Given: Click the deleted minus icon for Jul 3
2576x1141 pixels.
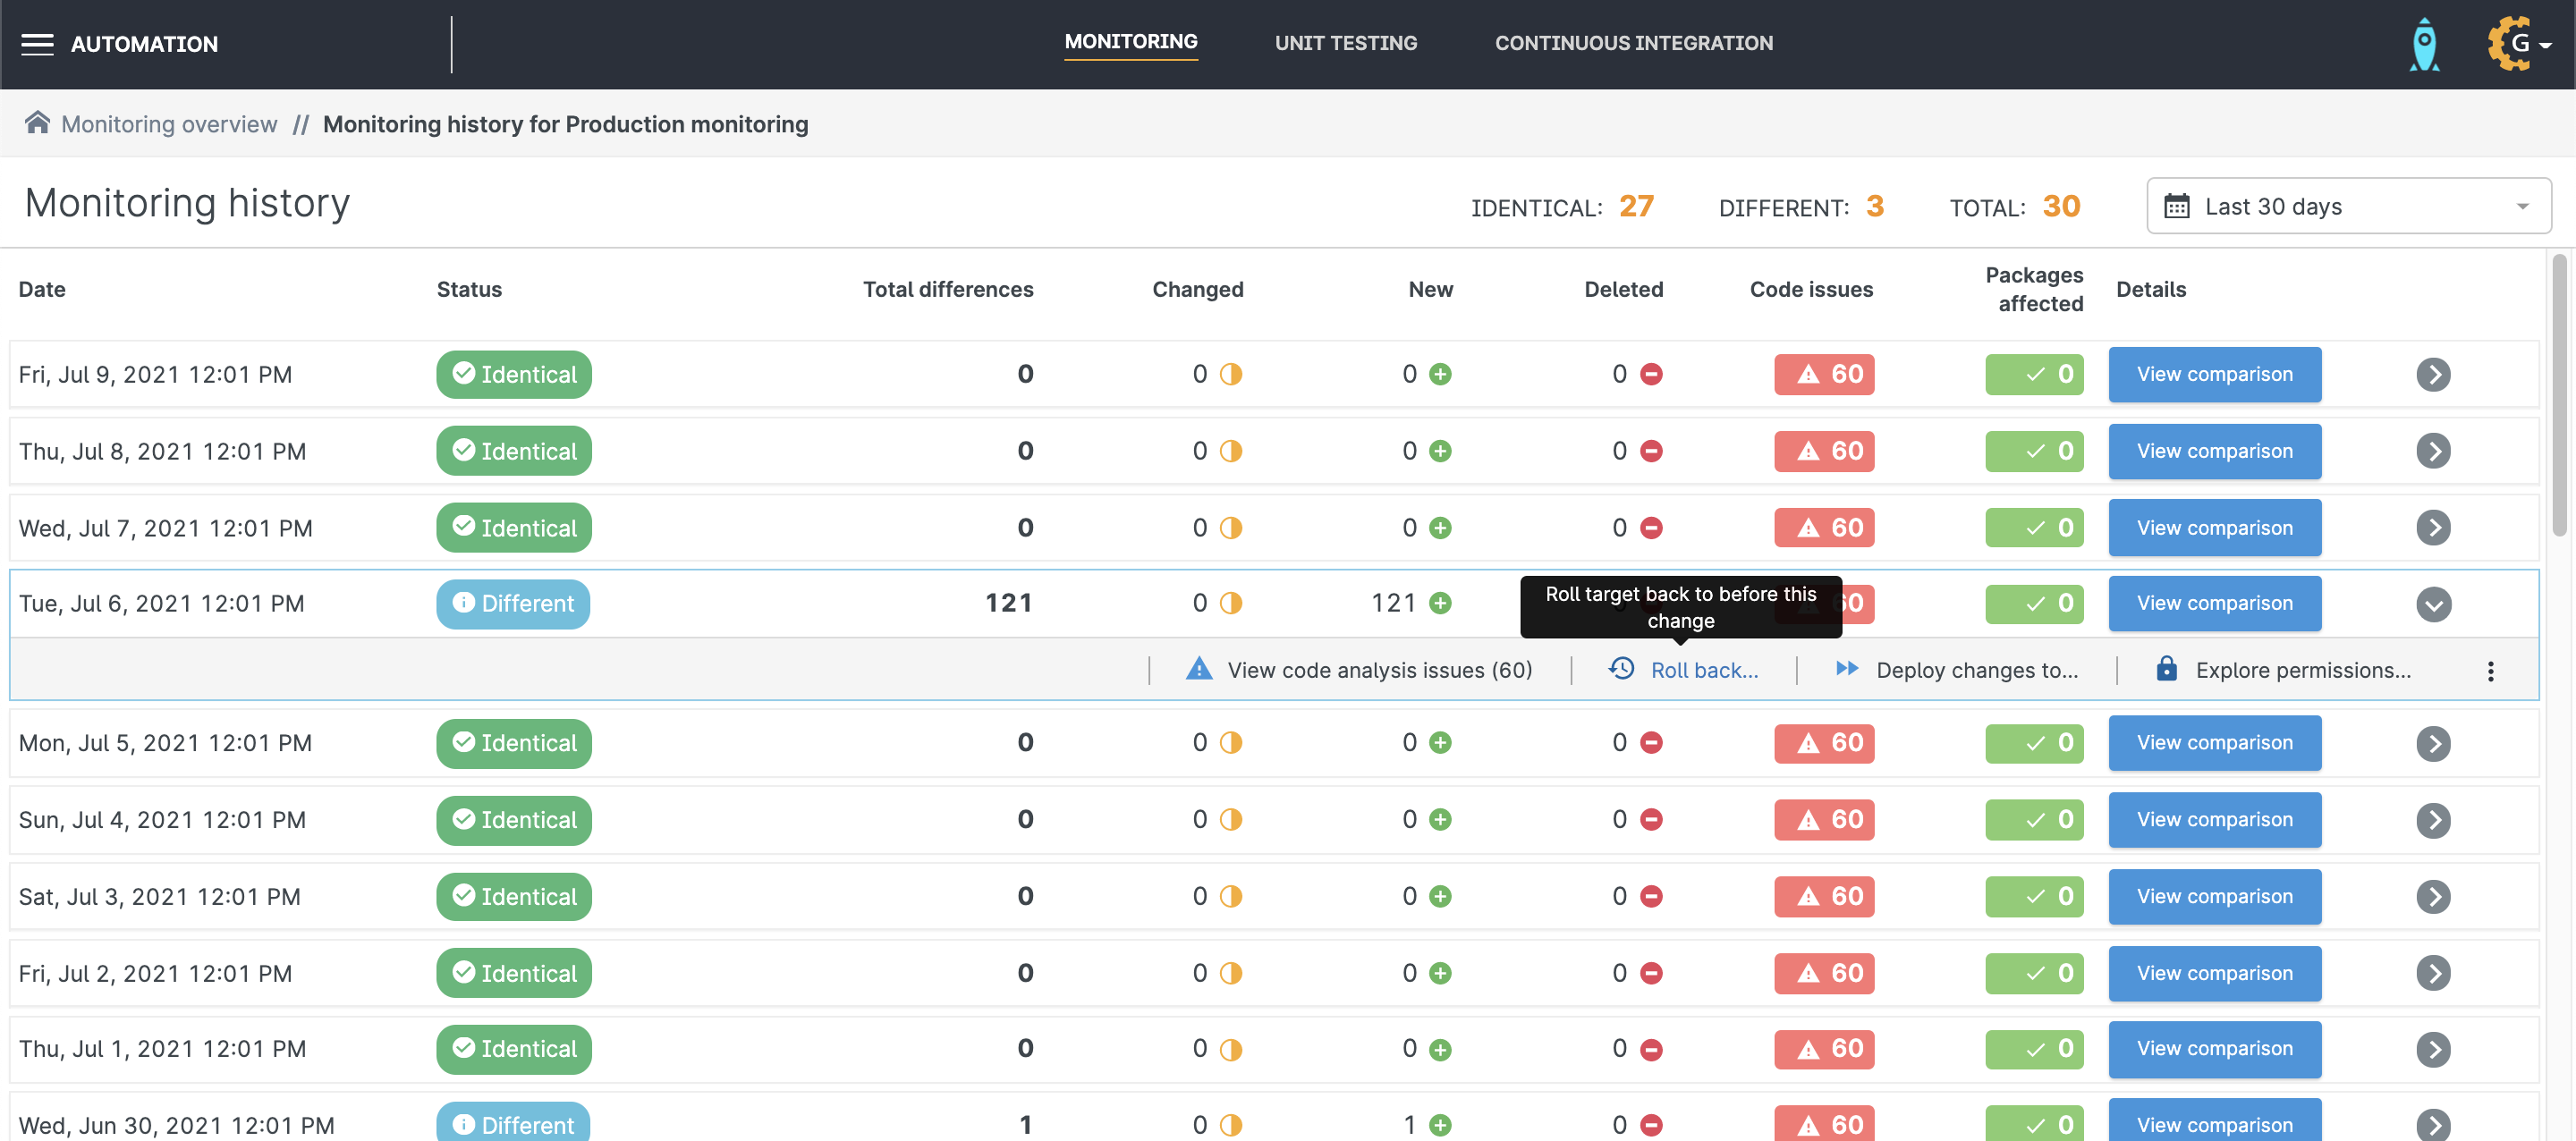Looking at the screenshot, I should (x=1651, y=896).
